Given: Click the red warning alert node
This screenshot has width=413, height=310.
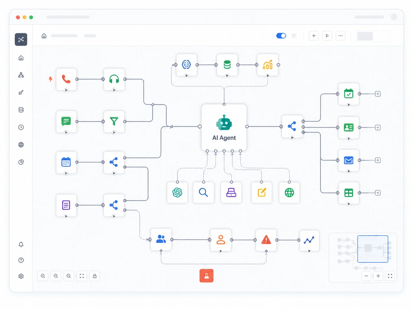Looking at the screenshot, I should 266,240.
